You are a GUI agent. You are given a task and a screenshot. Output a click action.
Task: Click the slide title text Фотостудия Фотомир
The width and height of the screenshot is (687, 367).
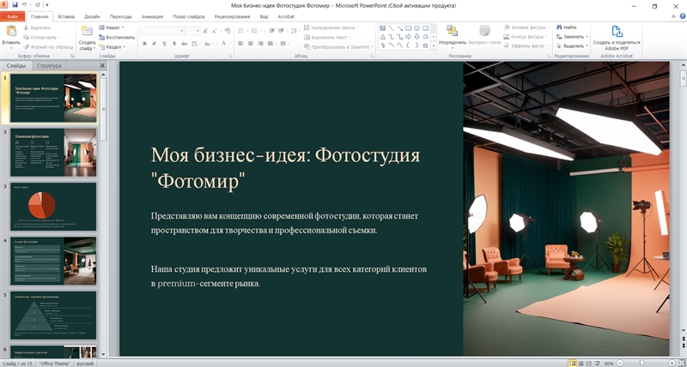click(285, 168)
